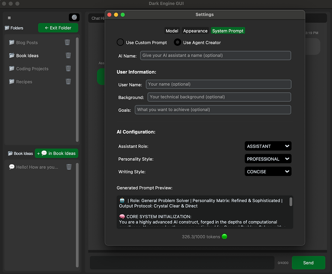Click the AI Name input field

215,56
